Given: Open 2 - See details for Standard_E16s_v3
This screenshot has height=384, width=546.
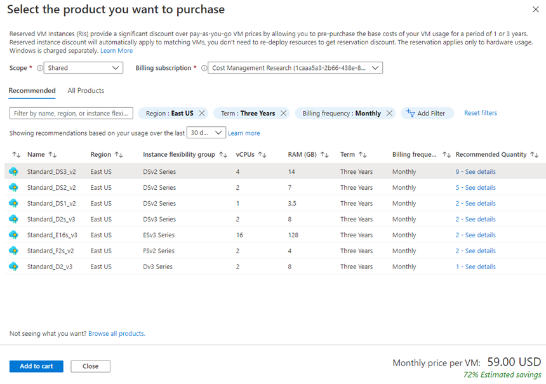Looking at the screenshot, I should pyautogui.click(x=476, y=235).
